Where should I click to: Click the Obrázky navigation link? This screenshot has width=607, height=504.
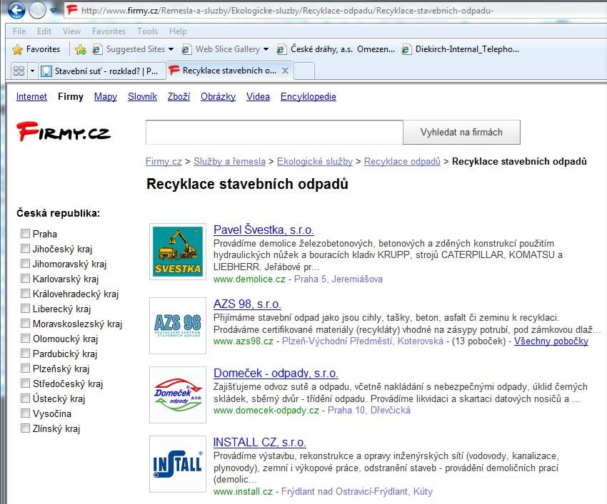tap(218, 97)
